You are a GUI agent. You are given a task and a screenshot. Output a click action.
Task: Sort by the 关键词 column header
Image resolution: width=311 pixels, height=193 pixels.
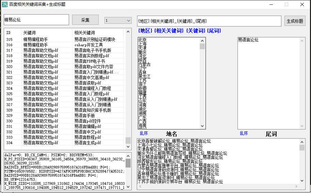click(47, 33)
